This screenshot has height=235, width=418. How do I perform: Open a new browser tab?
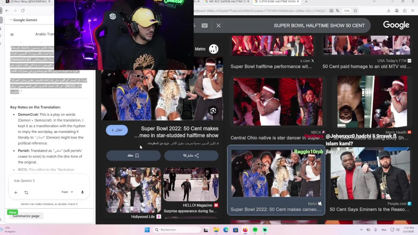pyautogui.click(x=306, y=2)
